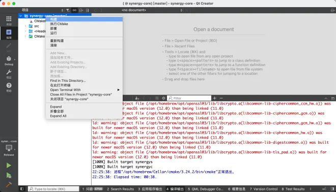Viewport: 336px width, 192px height.
Task: Build project with the hammer icon
Action: point(9,184)
